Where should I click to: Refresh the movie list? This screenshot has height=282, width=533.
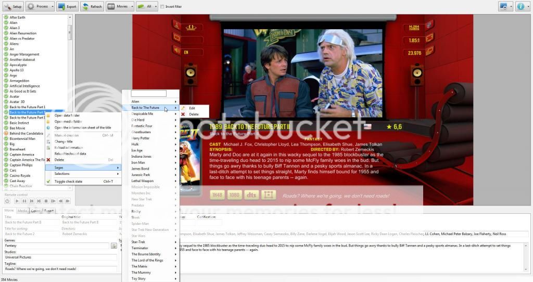coord(92,6)
